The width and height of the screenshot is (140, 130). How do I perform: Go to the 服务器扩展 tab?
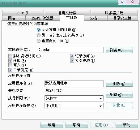(x=114, y=13)
